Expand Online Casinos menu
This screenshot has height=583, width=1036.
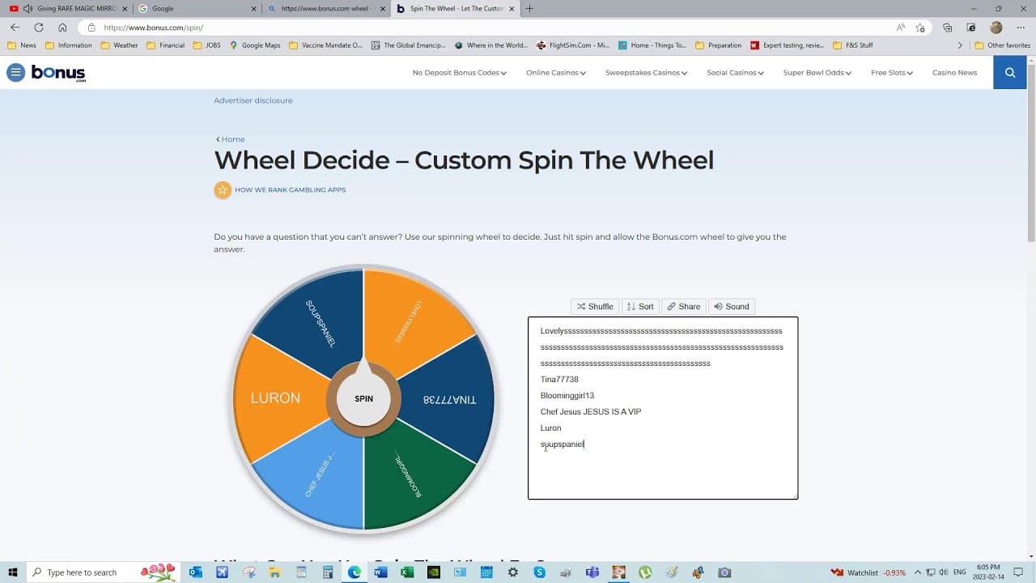coord(556,73)
